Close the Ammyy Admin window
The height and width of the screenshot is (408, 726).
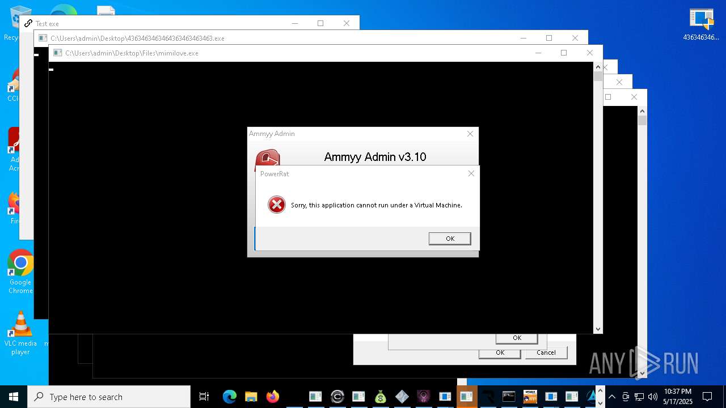coord(470,134)
